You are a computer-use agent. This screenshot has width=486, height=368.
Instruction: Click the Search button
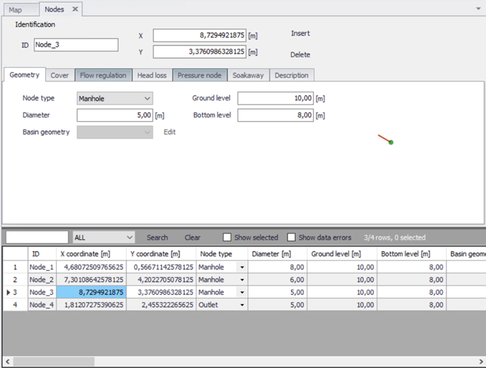pos(157,238)
